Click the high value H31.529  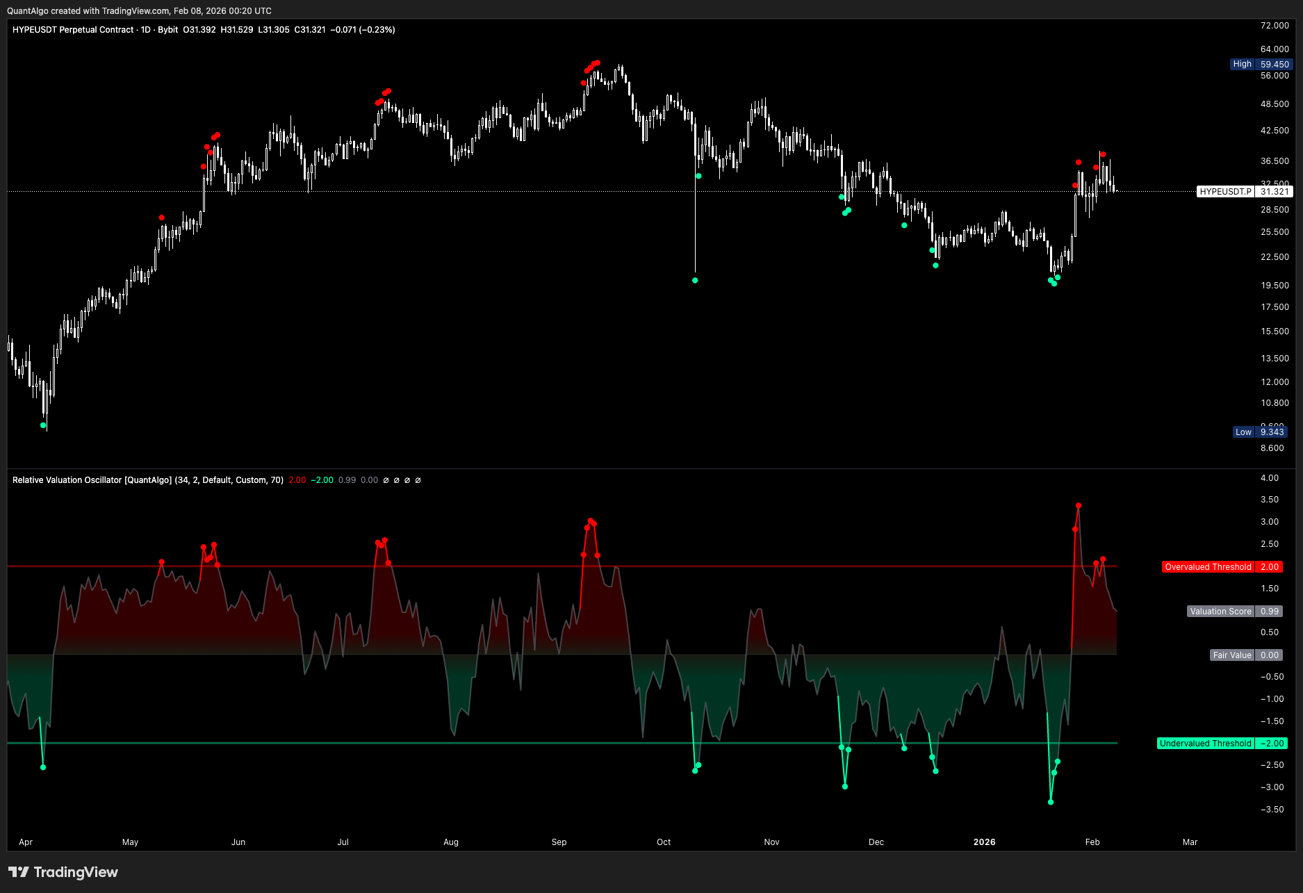[237, 30]
